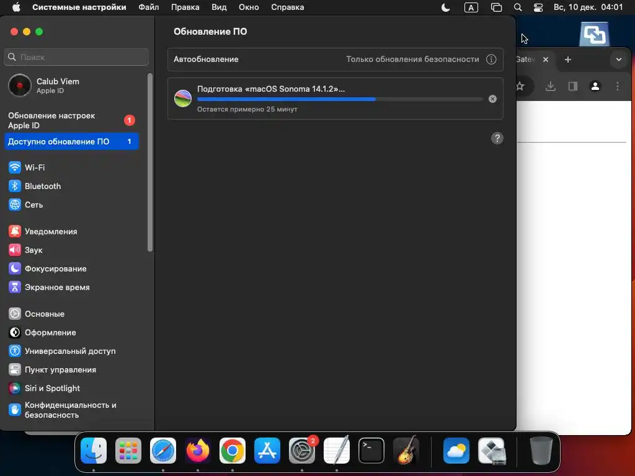The image size is (635, 476).
Task: Open Сеть network settings
Action: (73, 205)
